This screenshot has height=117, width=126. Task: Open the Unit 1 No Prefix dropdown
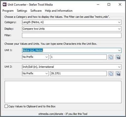pos(35,57)
